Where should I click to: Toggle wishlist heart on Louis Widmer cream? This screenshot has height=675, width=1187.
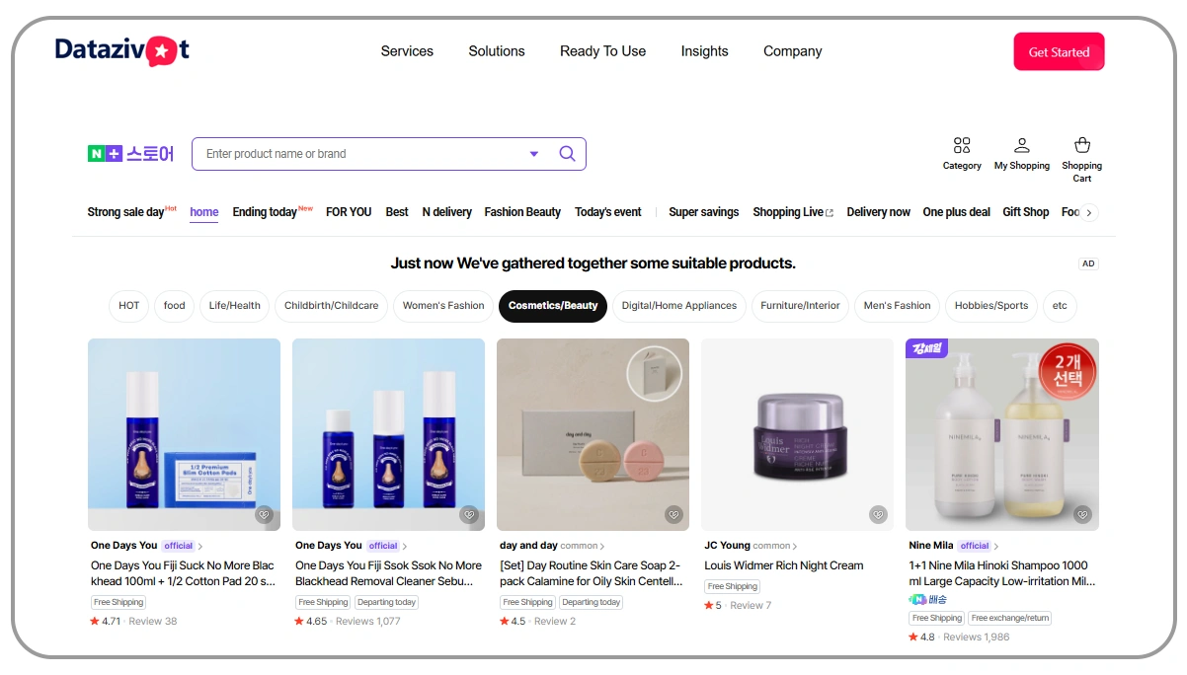pos(878,514)
